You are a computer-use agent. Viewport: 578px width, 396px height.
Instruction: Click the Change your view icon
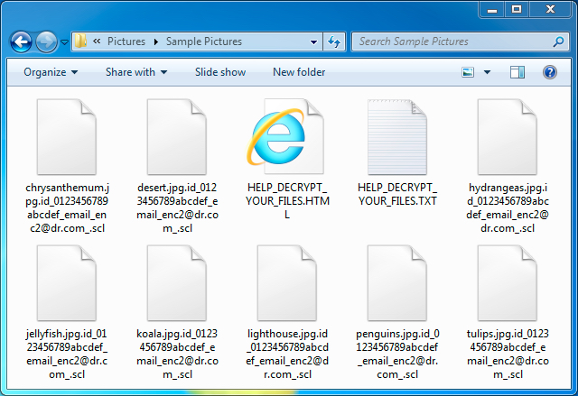click(469, 72)
